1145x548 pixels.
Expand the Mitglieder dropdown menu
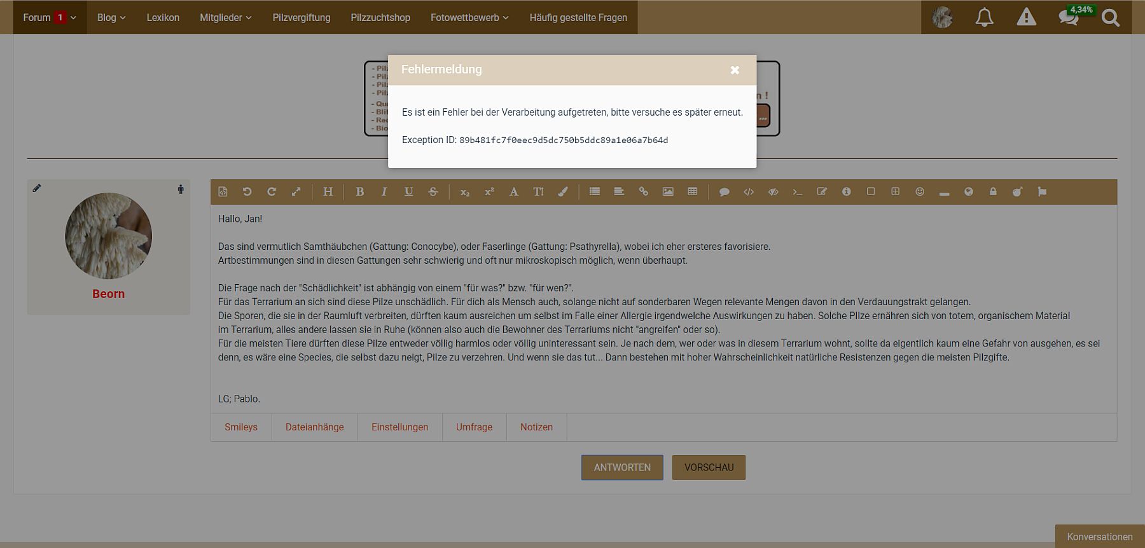225,18
